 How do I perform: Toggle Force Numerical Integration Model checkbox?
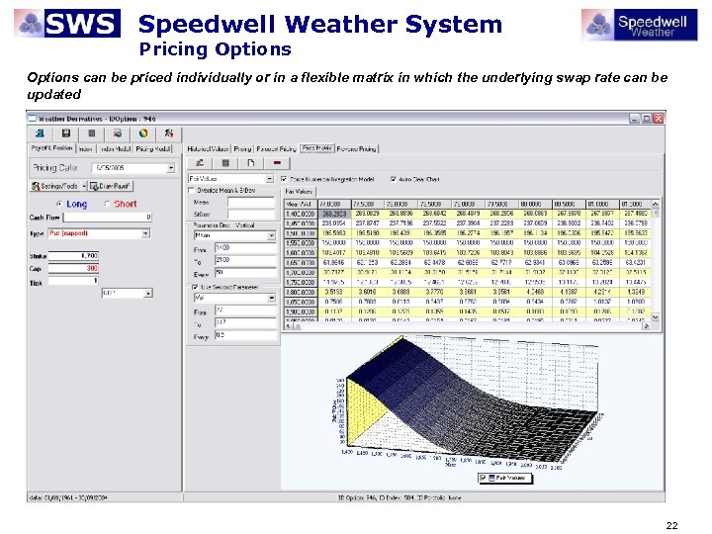284,179
